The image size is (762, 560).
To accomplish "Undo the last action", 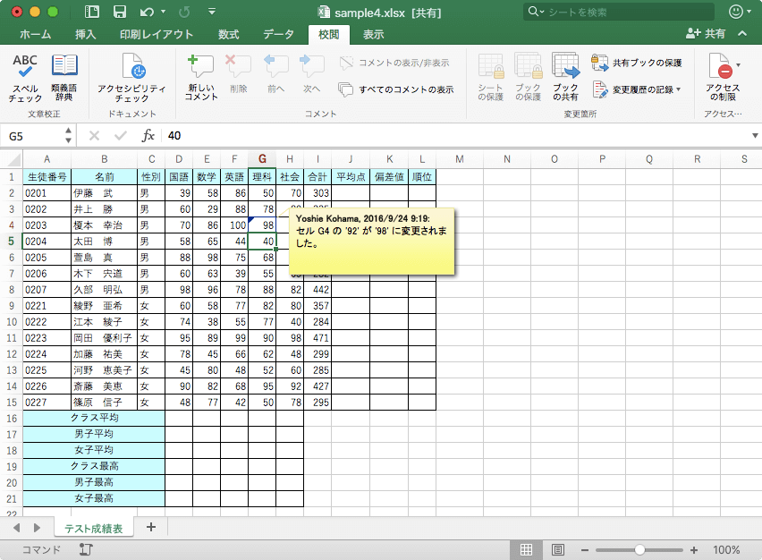I will point(147,12).
